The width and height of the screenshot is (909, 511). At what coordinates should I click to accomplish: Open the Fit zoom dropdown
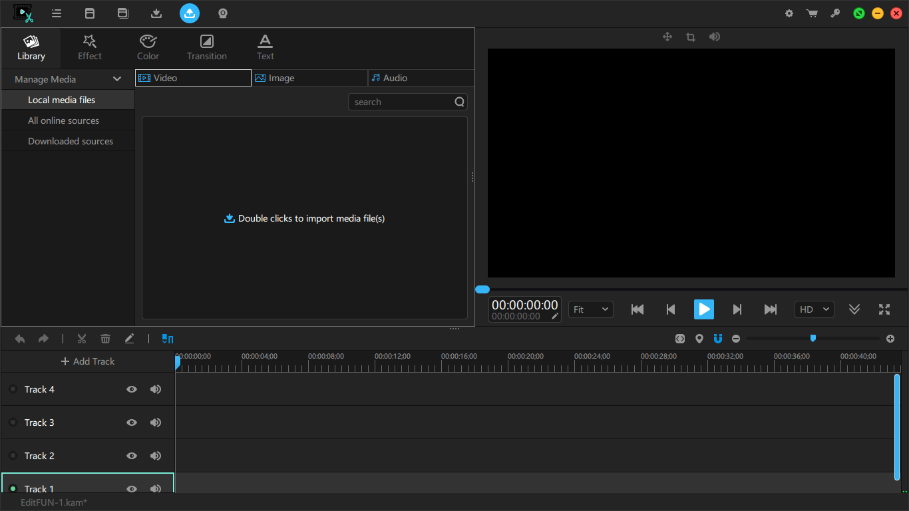(590, 309)
